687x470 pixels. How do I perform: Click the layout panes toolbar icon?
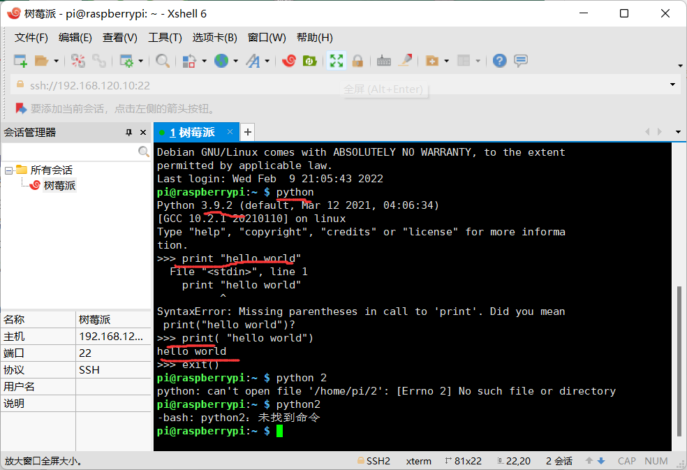click(464, 61)
